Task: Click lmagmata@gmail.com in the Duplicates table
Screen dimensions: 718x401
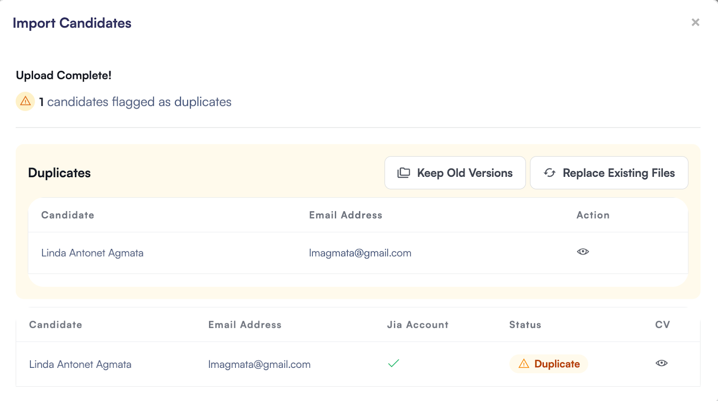Action: [x=360, y=253]
